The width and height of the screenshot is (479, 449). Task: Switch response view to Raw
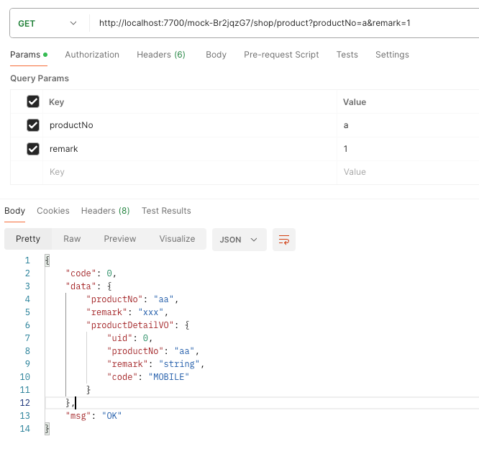72,239
